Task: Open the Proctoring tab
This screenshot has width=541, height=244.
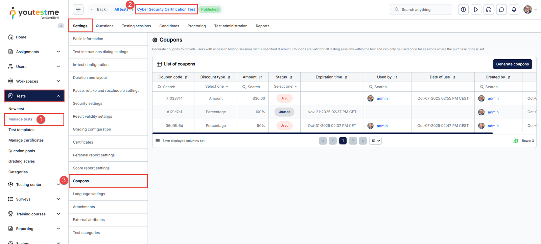Action: 196,26
